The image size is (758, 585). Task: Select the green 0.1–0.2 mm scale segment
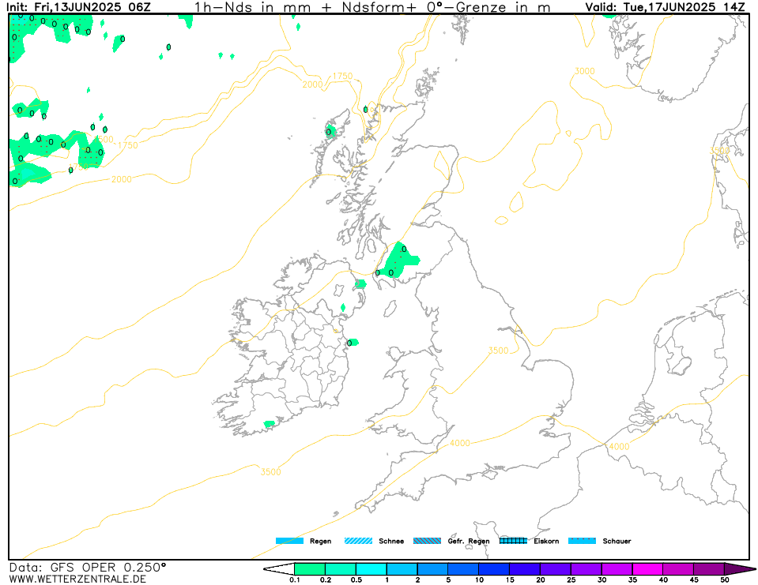310,569
